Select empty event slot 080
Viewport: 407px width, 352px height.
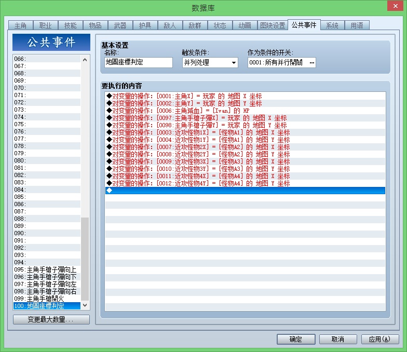[x=47, y=160]
